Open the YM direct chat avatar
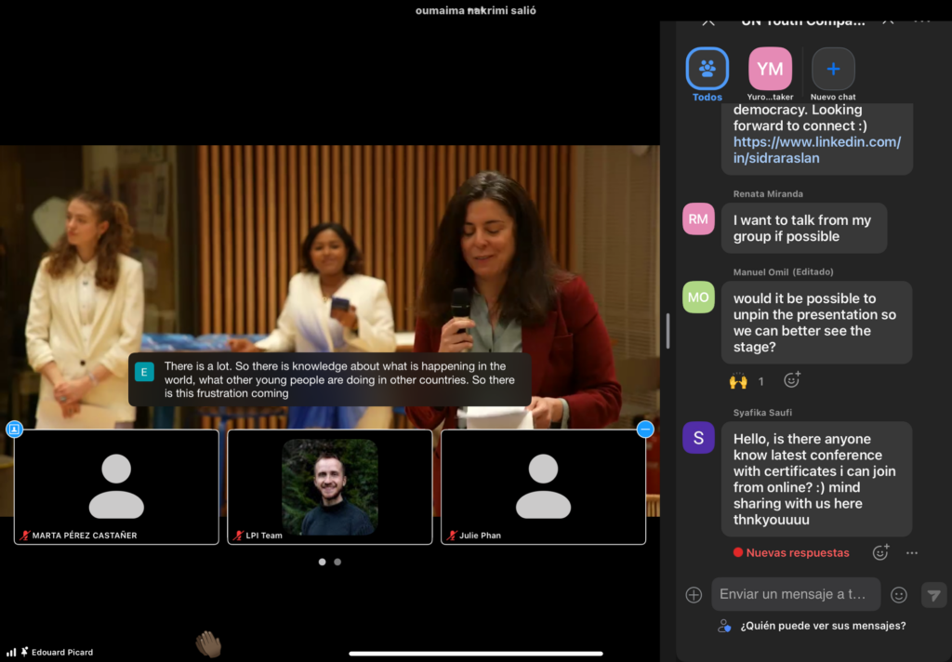 770,69
